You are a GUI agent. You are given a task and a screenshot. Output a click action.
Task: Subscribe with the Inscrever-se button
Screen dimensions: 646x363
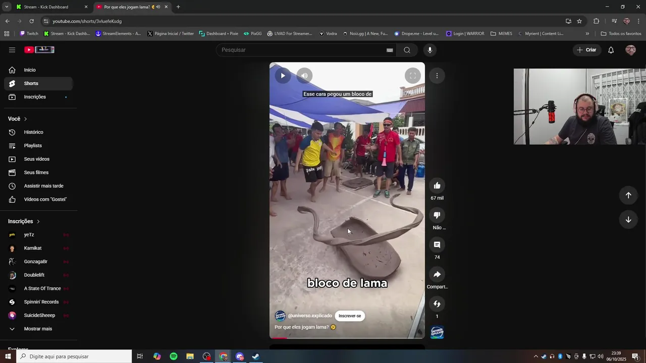point(350,316)
